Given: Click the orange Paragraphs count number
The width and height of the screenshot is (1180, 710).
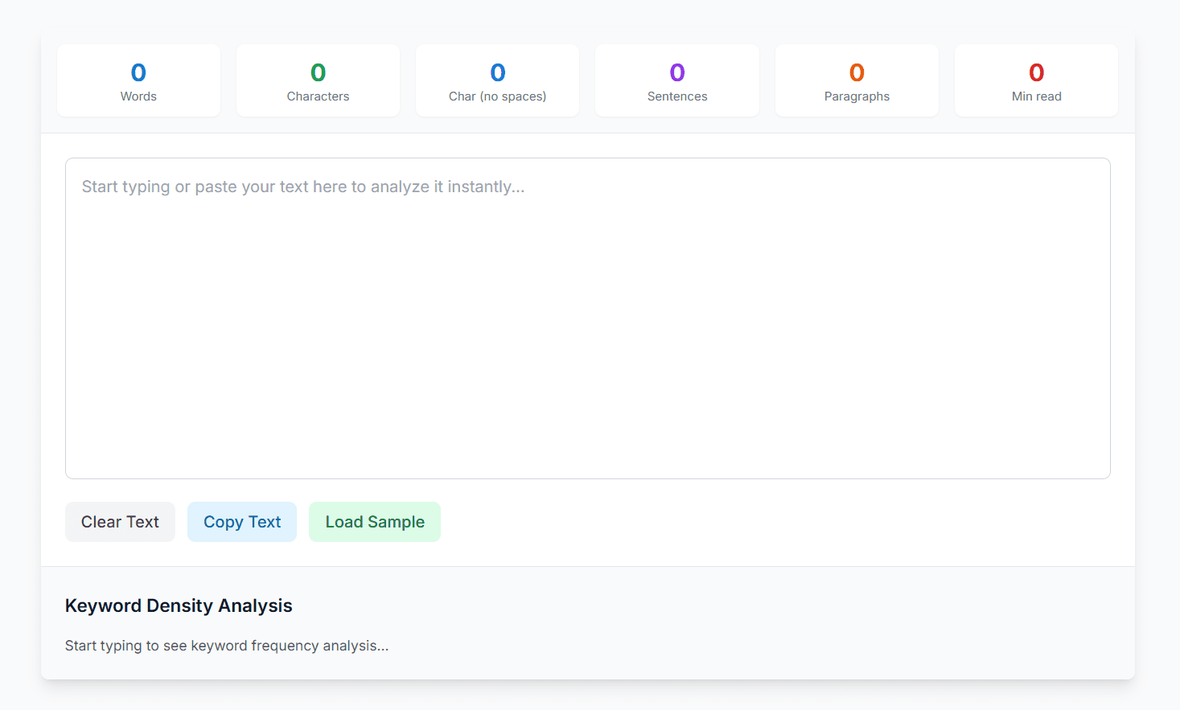Looking at the screenshot, I should point(857,73).
